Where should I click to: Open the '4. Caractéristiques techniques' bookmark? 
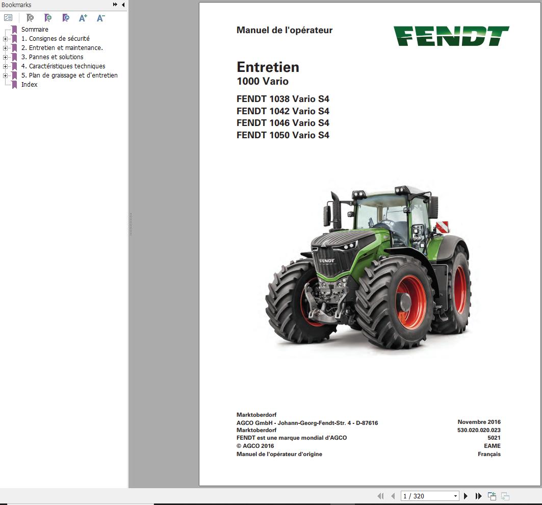tap(63, 66)
